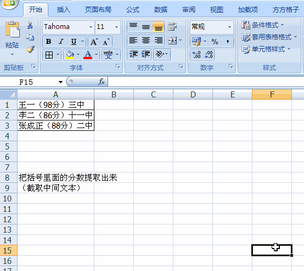Open the font size 11 dropdown
The image size is (304, 271).
116,27
